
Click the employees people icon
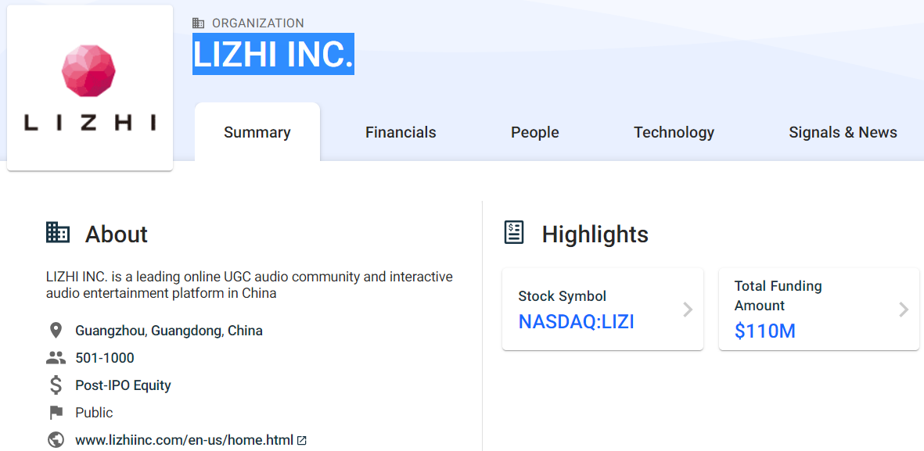click(x=56, y=357)
